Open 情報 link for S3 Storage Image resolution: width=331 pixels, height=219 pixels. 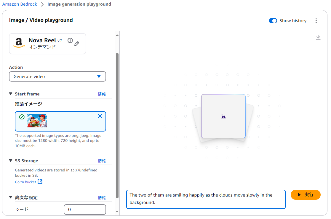(102, 161)
